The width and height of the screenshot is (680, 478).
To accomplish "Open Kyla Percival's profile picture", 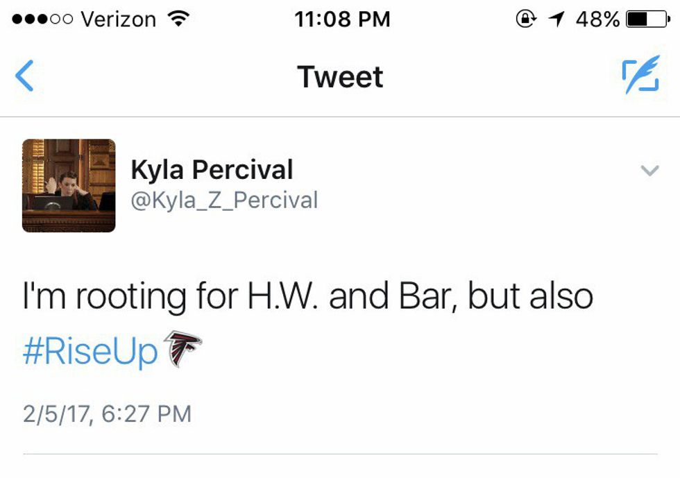I will coord(69,185).
